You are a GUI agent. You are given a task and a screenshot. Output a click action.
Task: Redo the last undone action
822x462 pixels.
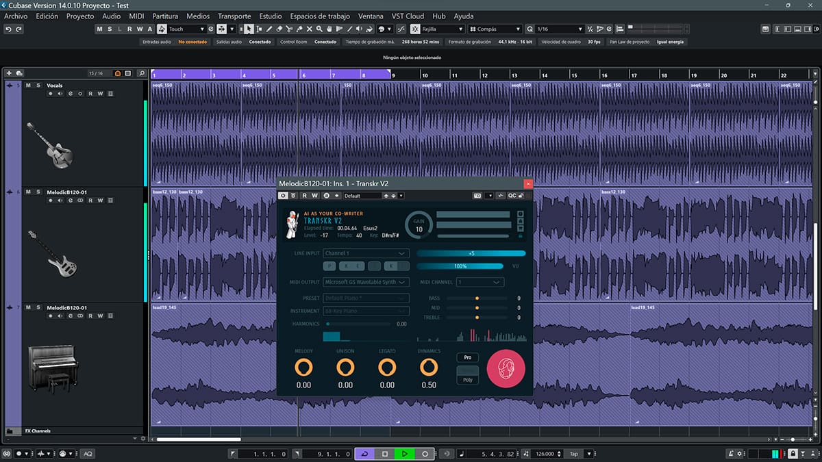[x=18, y=29]
